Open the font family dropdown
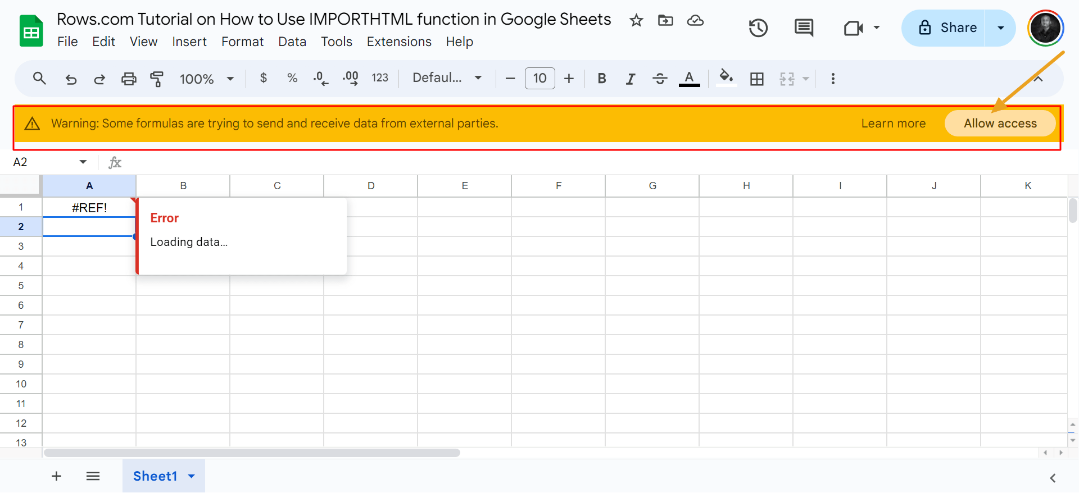1079x493 pixels. click(447, 78)
